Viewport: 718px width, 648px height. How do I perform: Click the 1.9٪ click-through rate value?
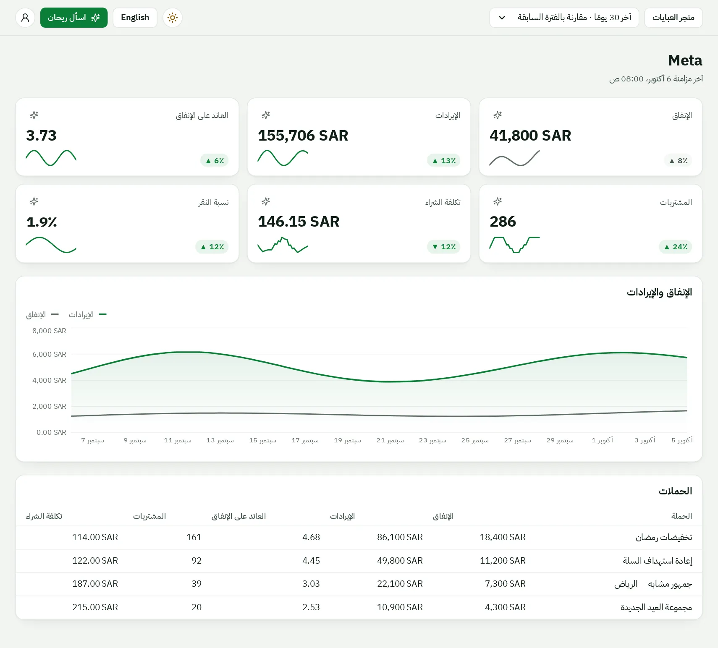tap(42, 222)
